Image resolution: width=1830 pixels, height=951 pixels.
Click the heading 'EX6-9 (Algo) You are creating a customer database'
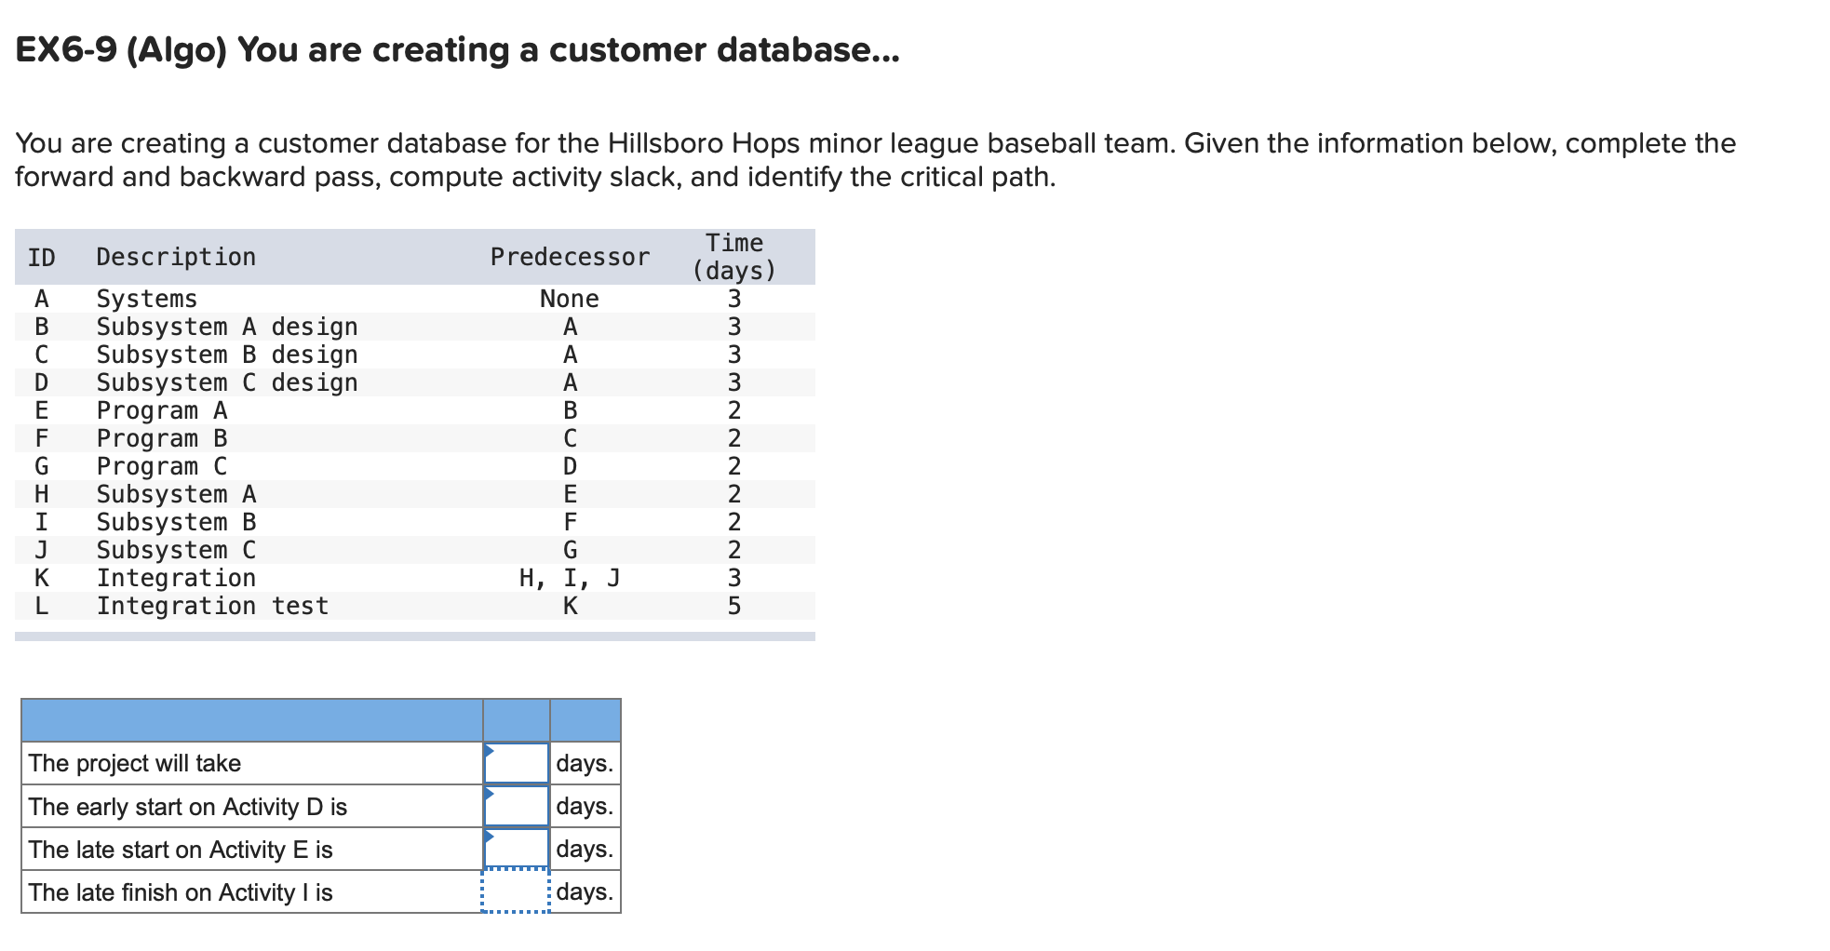tap(456, 51)
